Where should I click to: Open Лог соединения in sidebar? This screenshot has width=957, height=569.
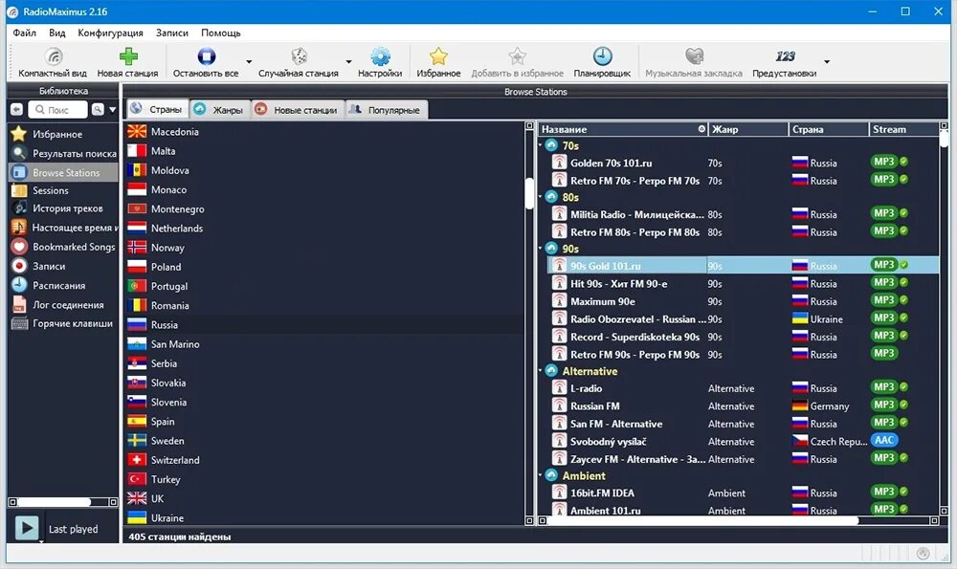point(63,305)
